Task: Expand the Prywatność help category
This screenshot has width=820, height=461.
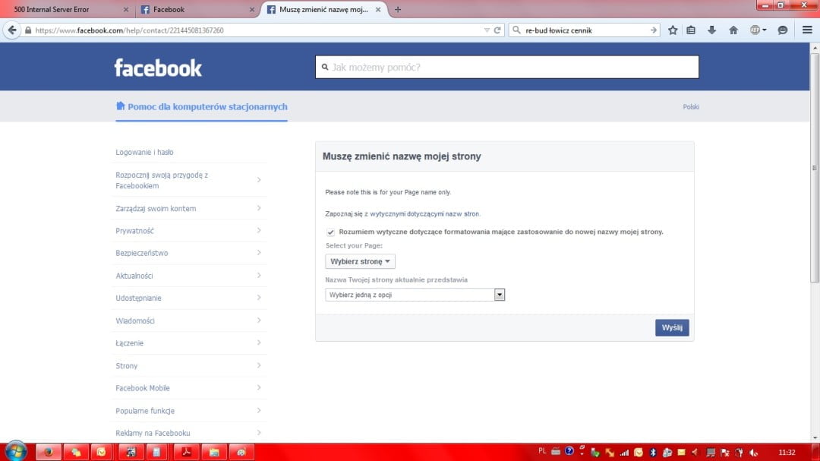Action: point(188,231)
